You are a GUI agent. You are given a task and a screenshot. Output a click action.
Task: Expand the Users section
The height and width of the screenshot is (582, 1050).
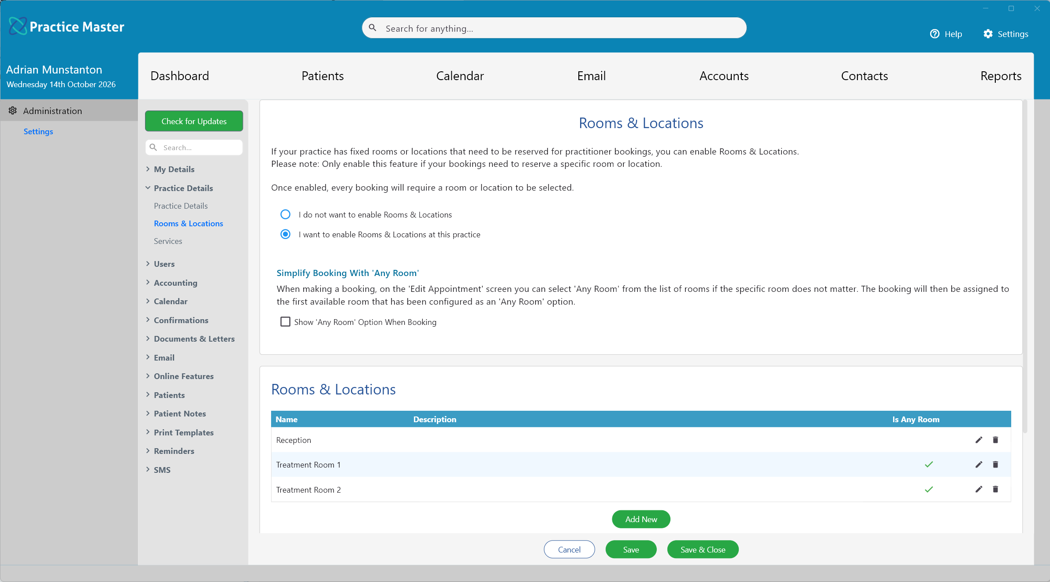148,264
